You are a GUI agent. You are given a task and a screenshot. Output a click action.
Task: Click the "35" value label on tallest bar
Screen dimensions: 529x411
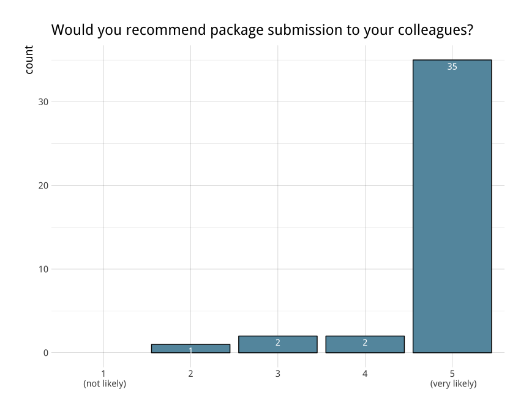click(452, 67)
